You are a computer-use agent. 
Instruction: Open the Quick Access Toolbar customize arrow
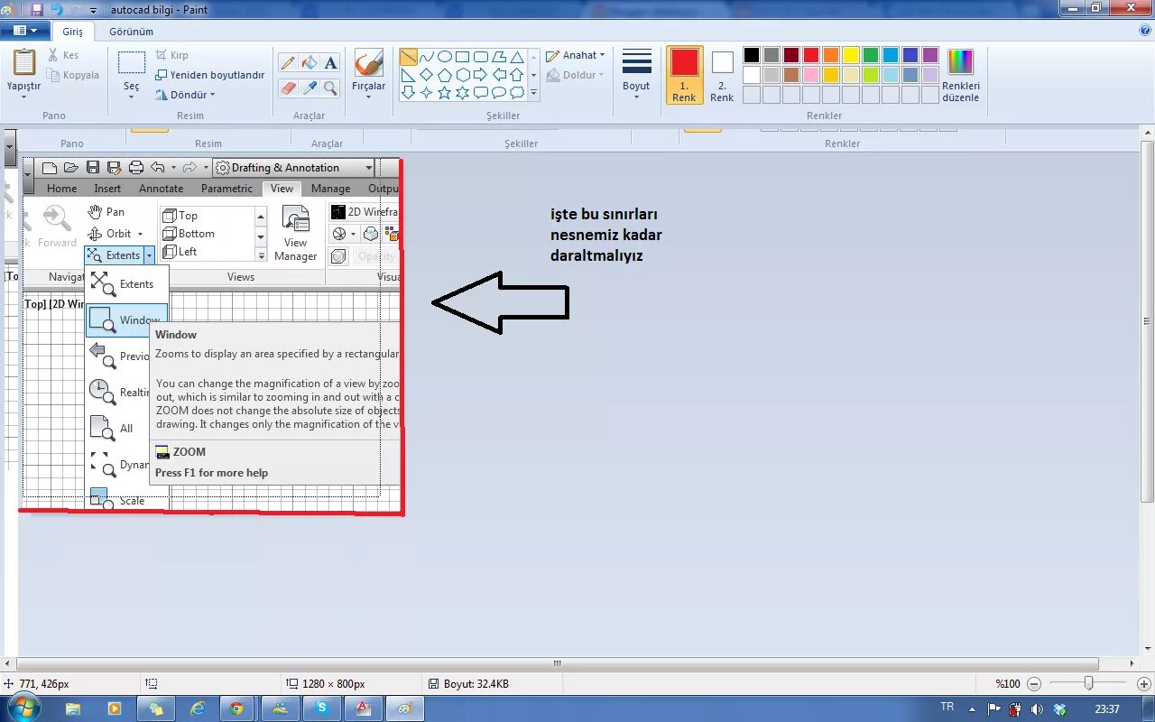(95, 10)
